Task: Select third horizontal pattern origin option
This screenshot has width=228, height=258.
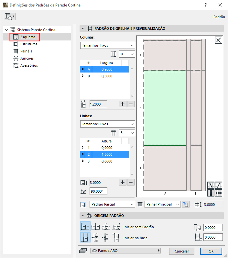Action: (x=106, y=227)
